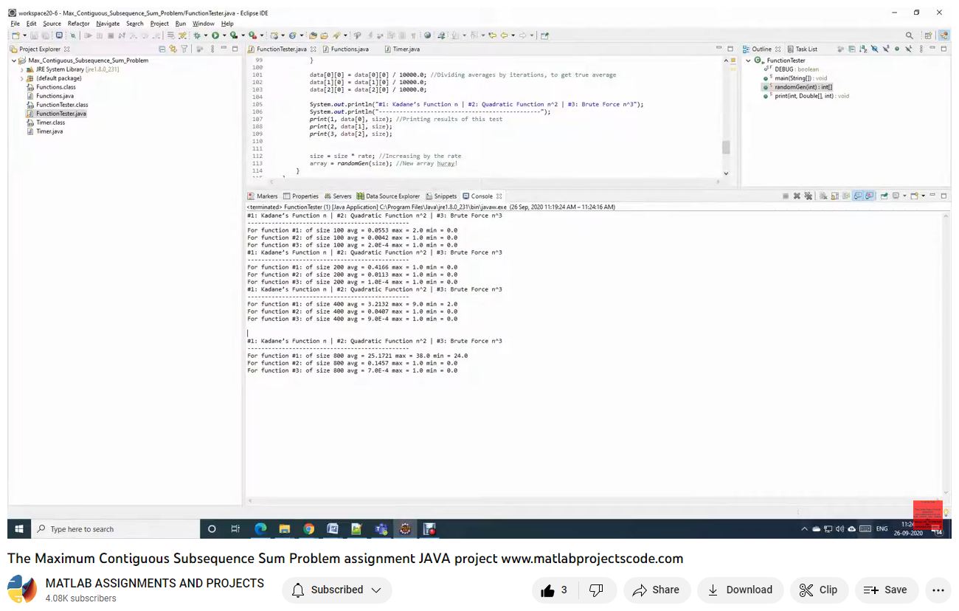Open the Refactor menu
The image size is (959, 611).
[78, 24]
